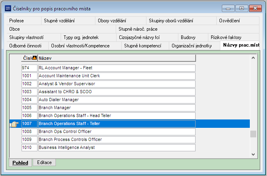Select the Organizační jednotky tab
267x176 pixels.
(194, 46)
